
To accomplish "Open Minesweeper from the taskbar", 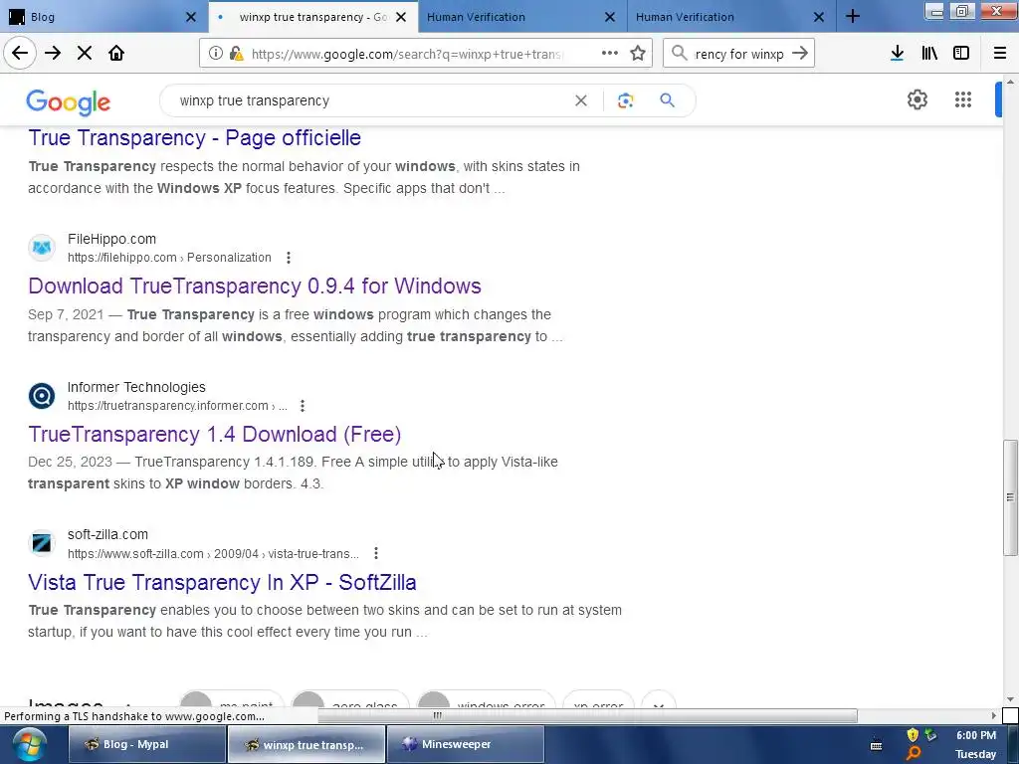I will coord(466,744).
